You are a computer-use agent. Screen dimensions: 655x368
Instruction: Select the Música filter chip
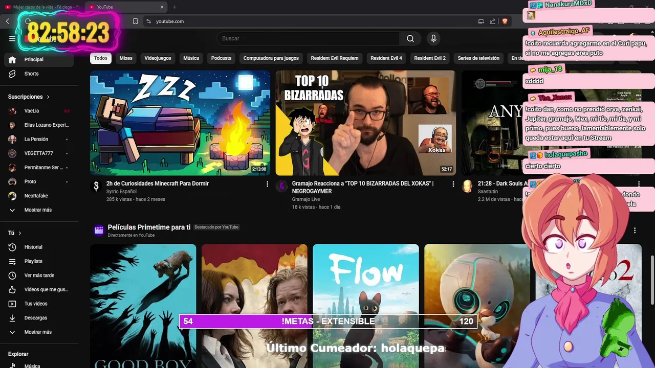point(191,58)
